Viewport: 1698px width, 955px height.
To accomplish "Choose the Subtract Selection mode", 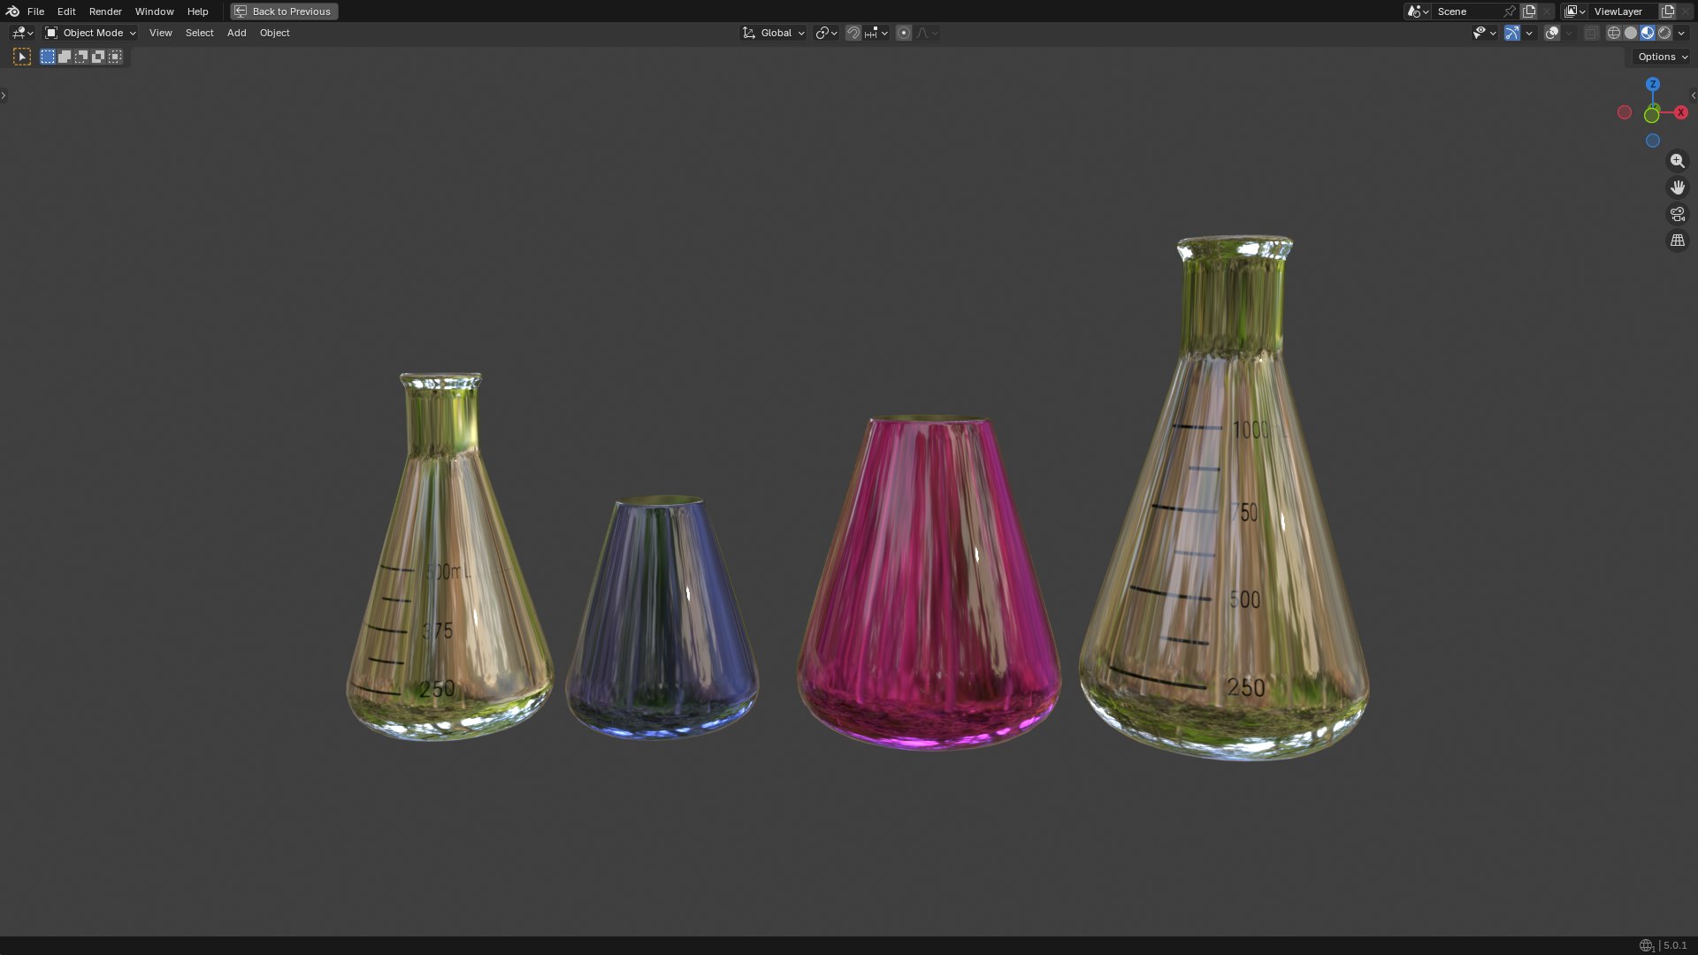I will [x=81, y=57].
